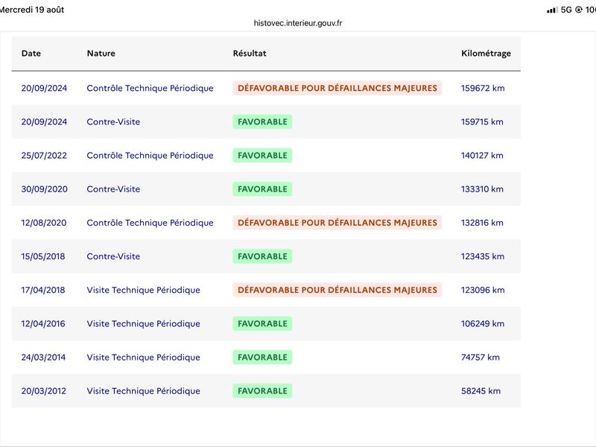Open the DÉFAVORABLE badge dated 12/08/2020
This screenshot has height=447, width=596.
(337, 223)
